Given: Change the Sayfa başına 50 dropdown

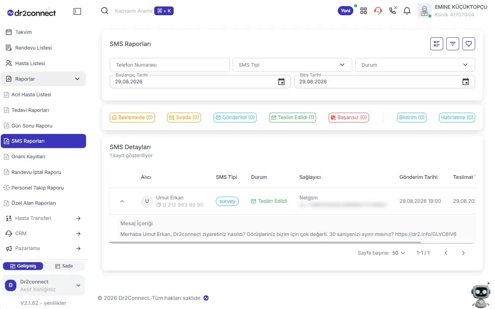Looking at the screenshot, I should pyautogui.click(x=399, y=253).
